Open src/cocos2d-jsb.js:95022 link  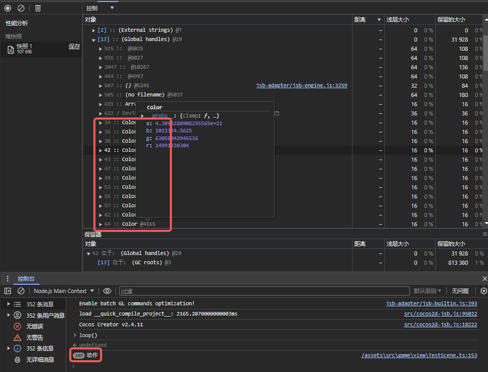coord(440,314)
